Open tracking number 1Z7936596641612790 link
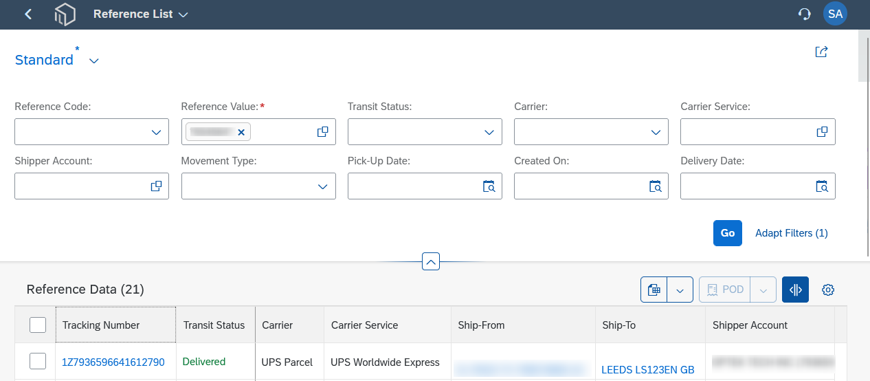The image size is (870, 381). click(x=113, y=362)
